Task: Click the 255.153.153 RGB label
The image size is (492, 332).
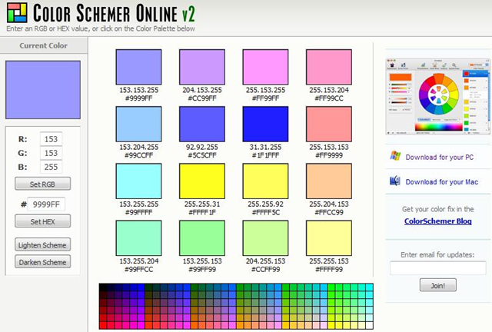Action: pos(329,148)
